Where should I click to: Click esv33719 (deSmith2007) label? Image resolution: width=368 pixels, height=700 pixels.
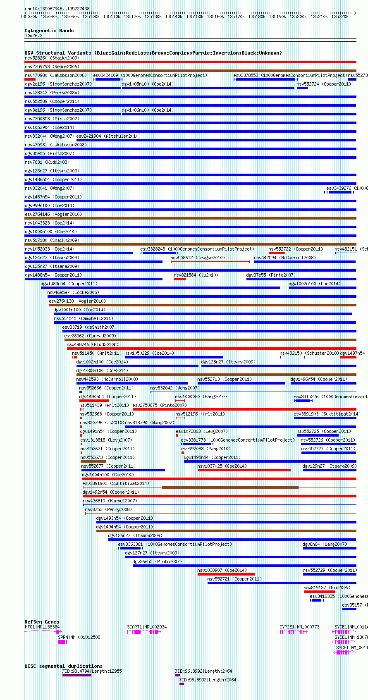90,327
